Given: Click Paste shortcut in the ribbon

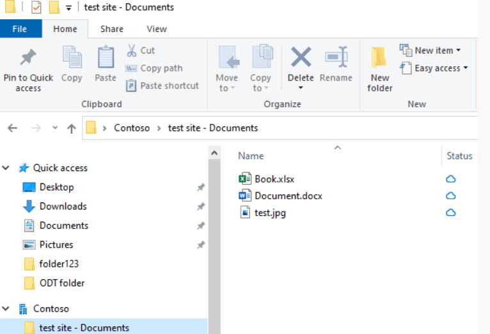Looking at the screenshot, I should 162,86.
